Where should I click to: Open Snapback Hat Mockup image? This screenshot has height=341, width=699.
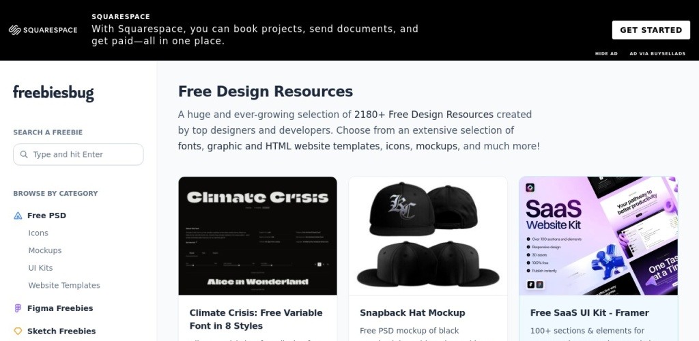[x=428, y=236]
